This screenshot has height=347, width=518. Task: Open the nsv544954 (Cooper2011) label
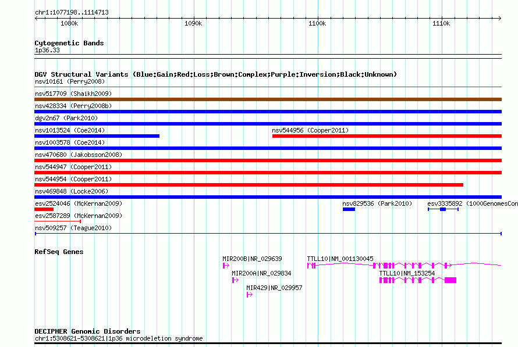pos(73,179)
